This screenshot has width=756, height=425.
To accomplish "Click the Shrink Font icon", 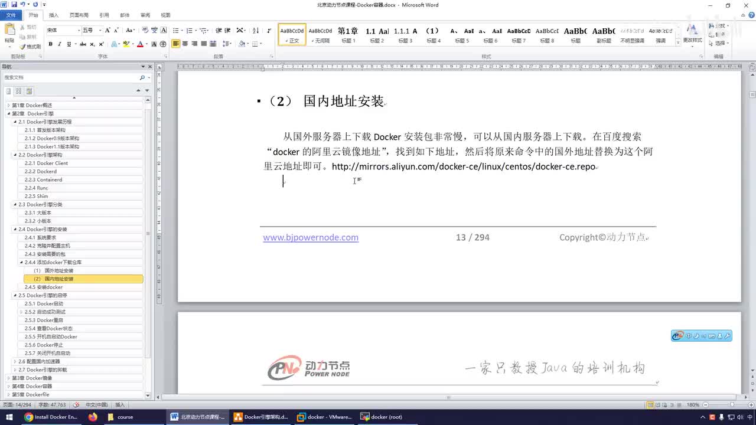I will click(x=116, y=30).
